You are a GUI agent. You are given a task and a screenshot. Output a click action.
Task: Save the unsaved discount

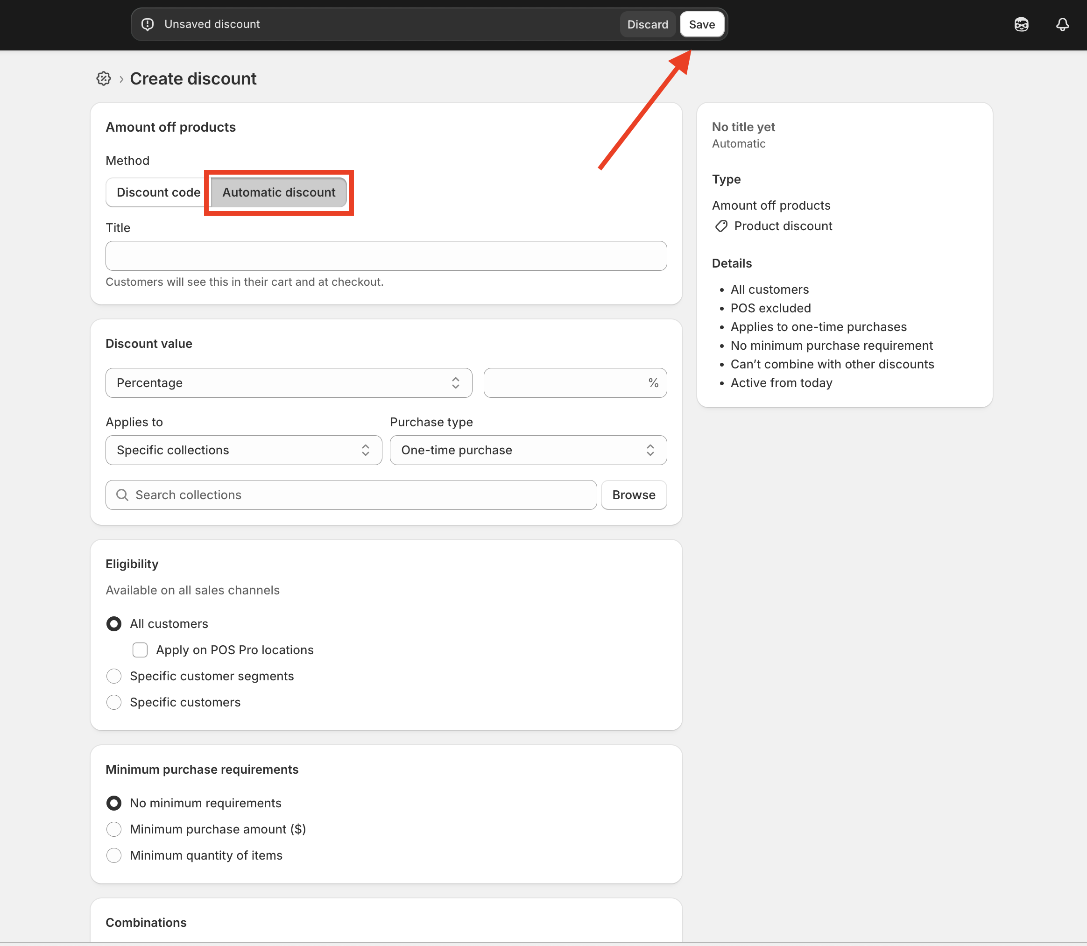(702, 24)
